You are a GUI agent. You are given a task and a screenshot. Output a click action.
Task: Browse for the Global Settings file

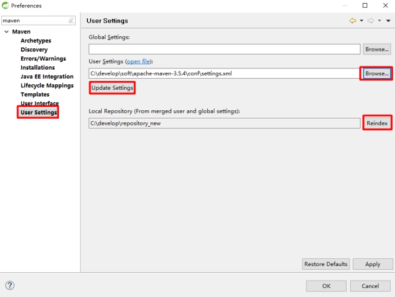[377, 49]
